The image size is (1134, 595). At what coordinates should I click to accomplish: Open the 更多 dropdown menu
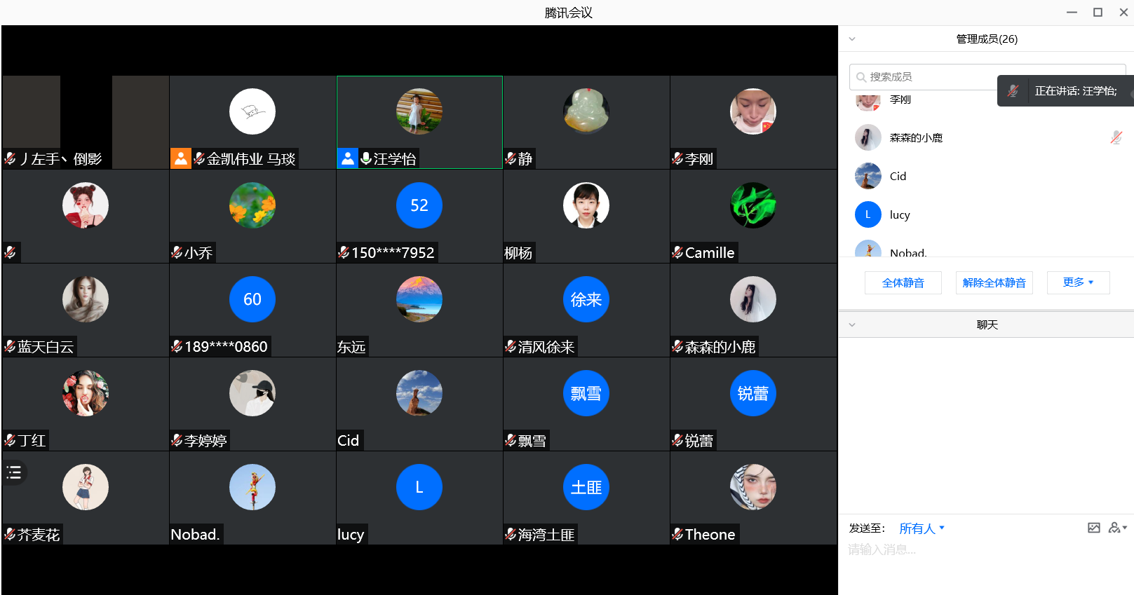click(x=1077, y=282)
